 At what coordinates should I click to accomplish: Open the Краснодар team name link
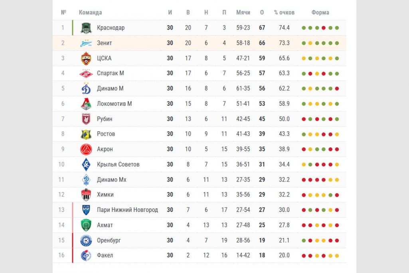coord(111,28)
